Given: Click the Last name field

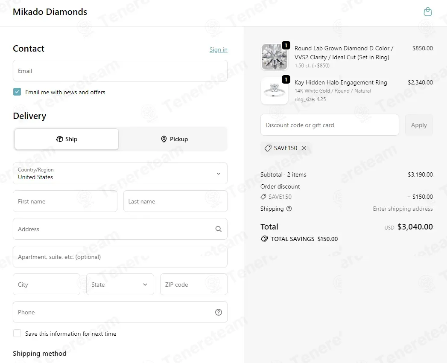Looking at the screenshot, I should point(175,201).
